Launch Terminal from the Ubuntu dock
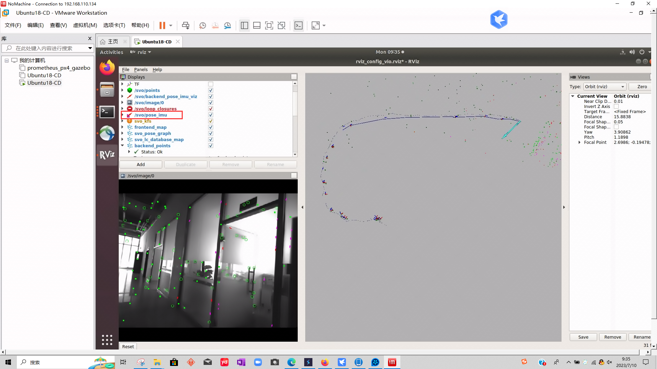This screenshot has width=657, height=369. point(107,112)
